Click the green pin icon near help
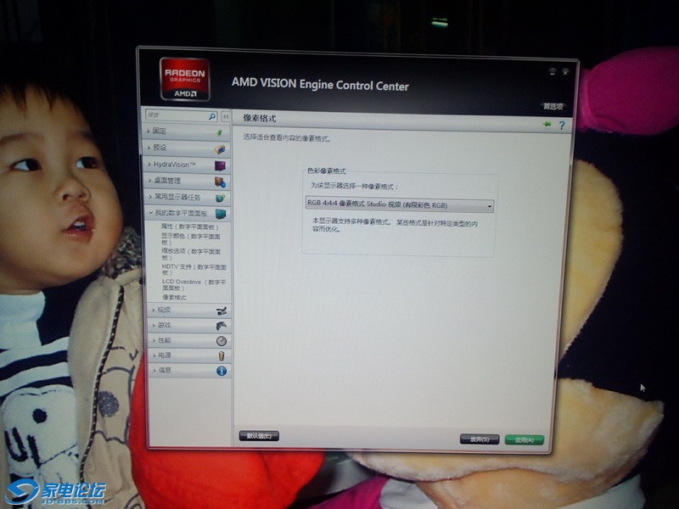 [x=547, y=124]
